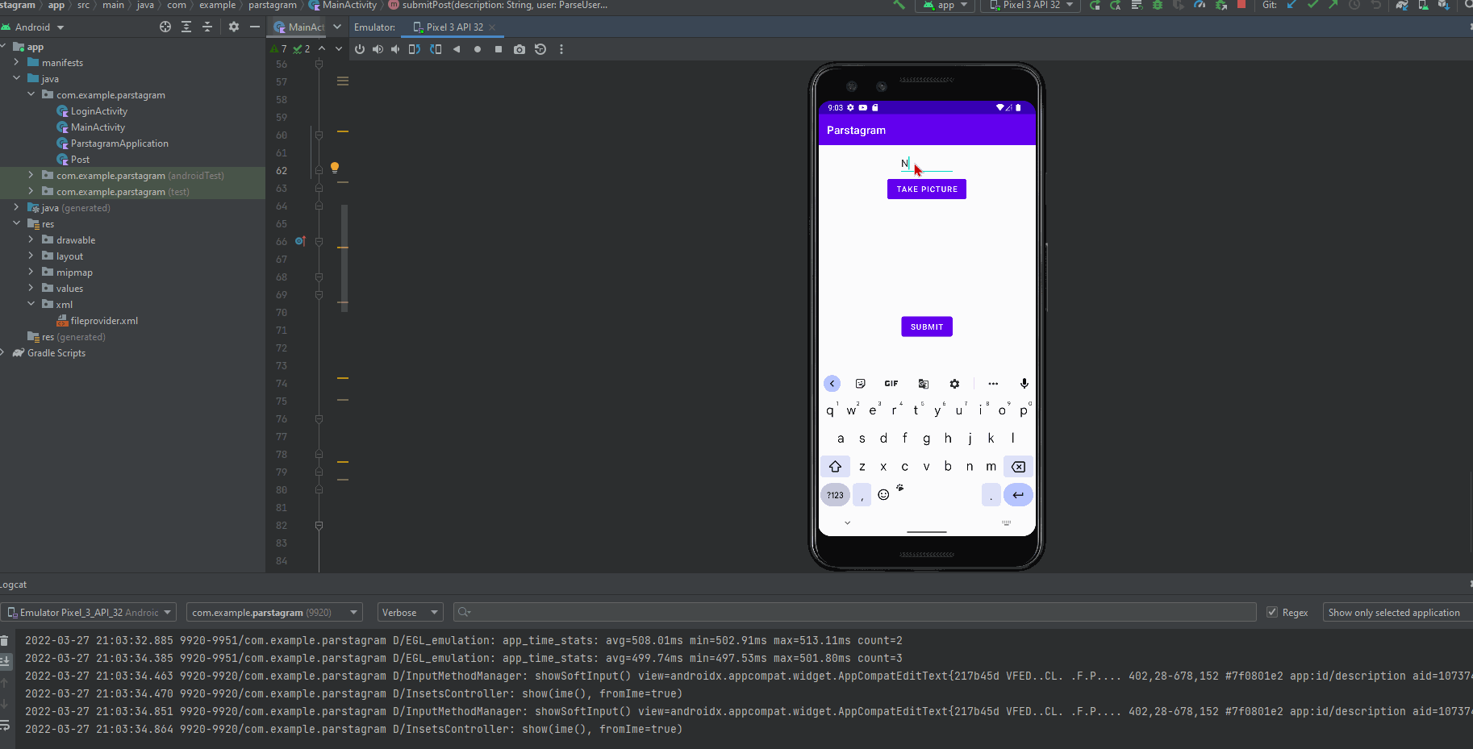Click the emulator Overview square button
Viewport: 1473px width, 749px height.
point(499,49)
